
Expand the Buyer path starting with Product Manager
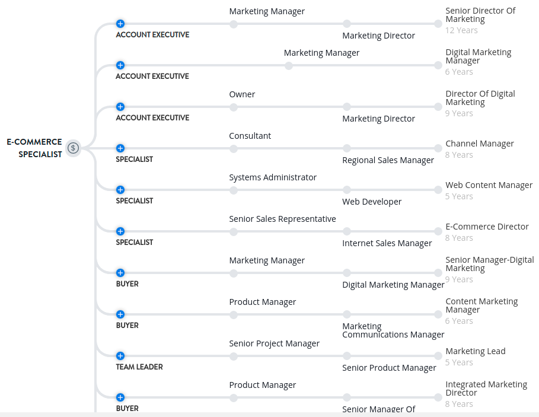[120, 314]
